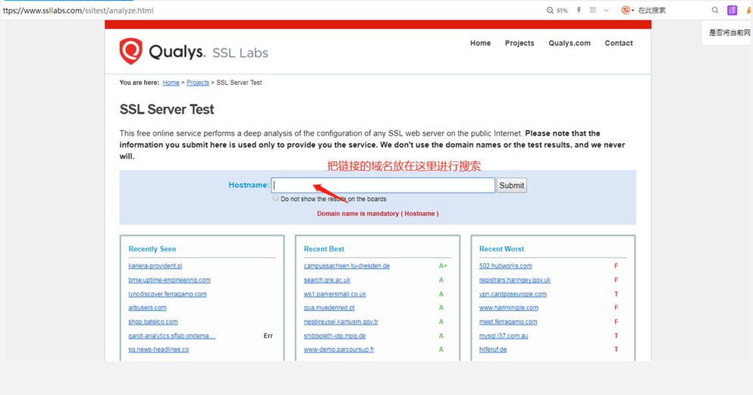Screen dimensions: 753x395
Task: Click the A+ grade for campussachsen
Action: (x=443, y=266)
